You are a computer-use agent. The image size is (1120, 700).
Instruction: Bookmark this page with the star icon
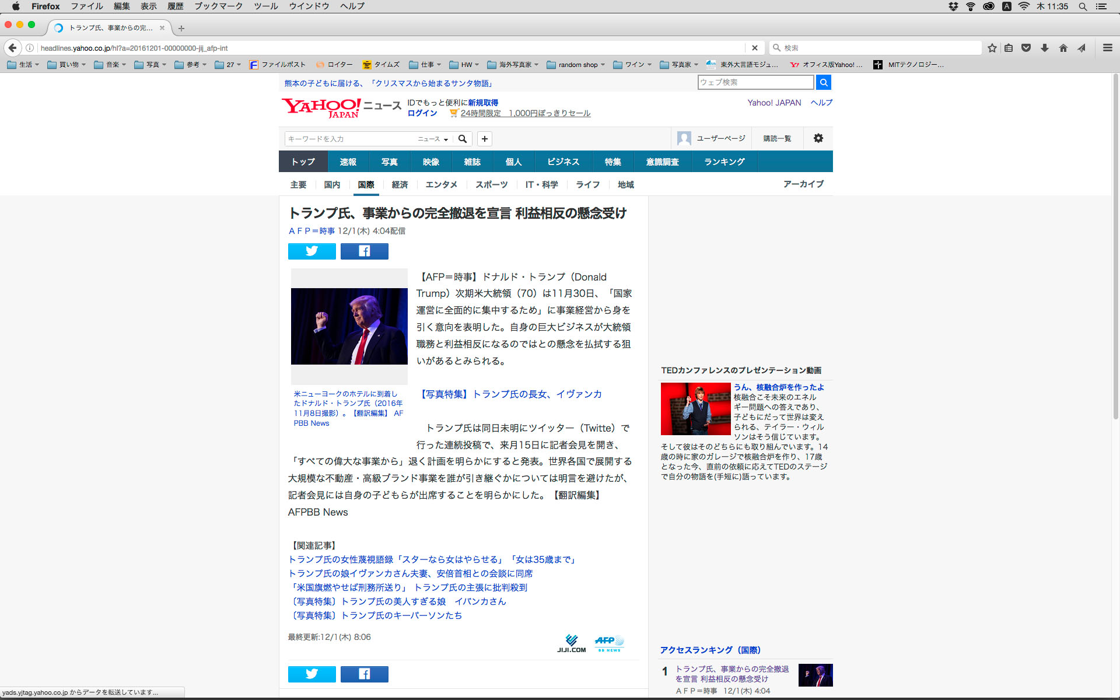point(992,48)
